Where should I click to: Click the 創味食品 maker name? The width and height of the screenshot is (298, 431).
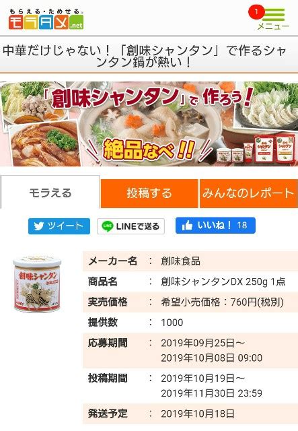coord(180,261)
